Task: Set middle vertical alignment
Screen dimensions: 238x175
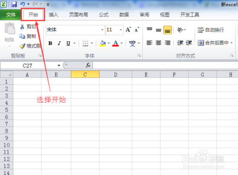Action: (159, 30)
